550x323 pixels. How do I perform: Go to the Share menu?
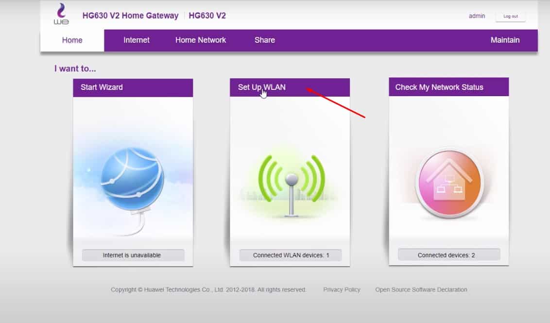pyautogui.click(x=265, y=40)
